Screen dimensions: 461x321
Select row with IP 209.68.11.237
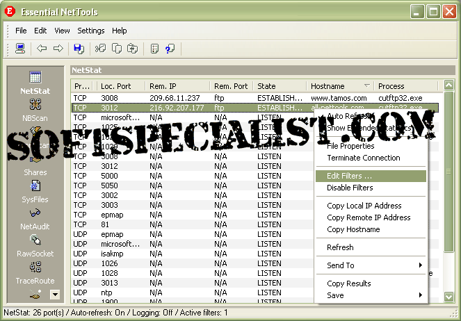255,98
